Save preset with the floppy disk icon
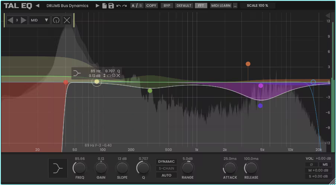The height and width of the screenshot is (185, 336). (x=111, y=6)
